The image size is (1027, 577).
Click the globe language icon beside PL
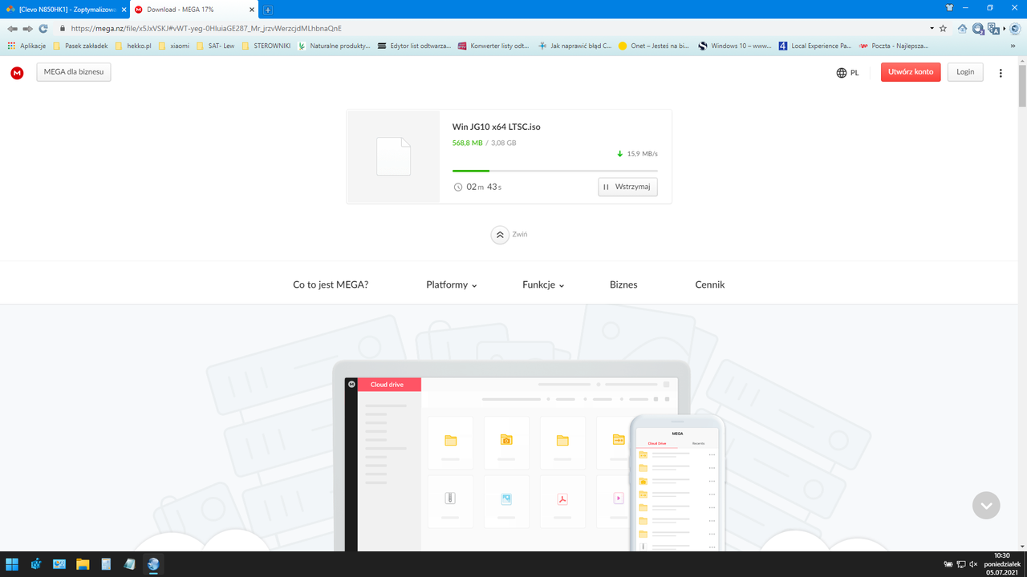[842, 73]
